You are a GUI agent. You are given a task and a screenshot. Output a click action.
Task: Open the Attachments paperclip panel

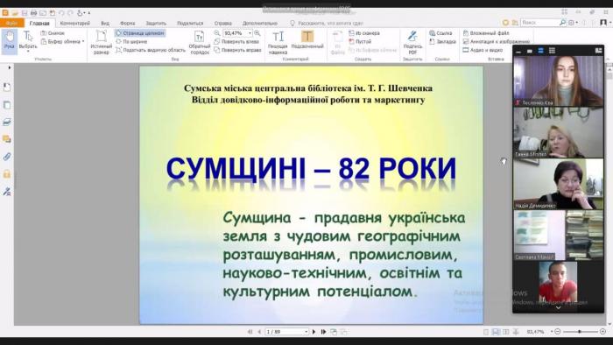(7, 157)
